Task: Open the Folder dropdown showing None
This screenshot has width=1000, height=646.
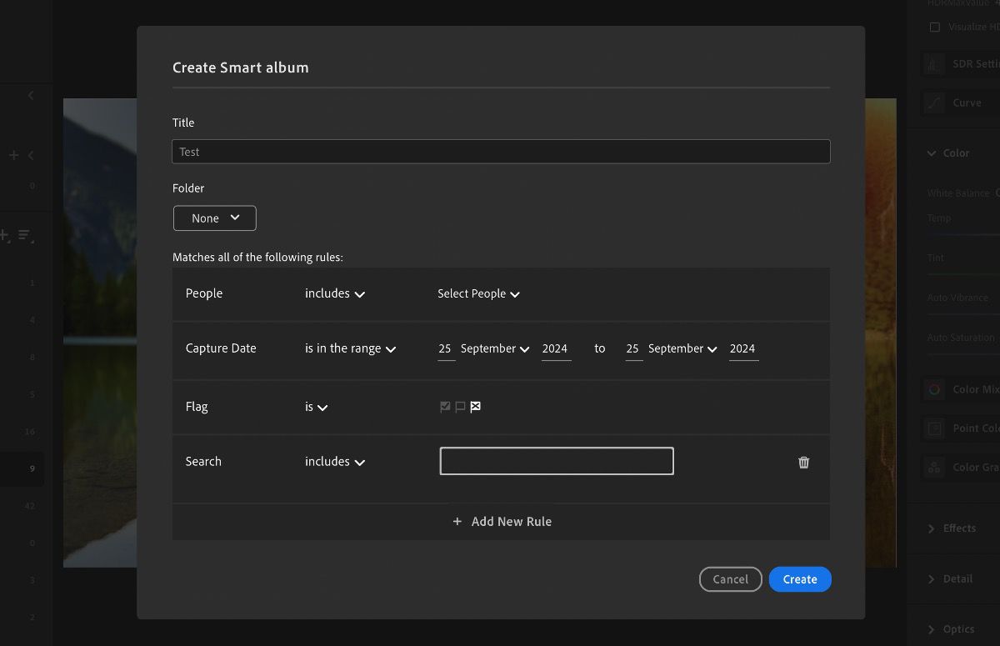Action: point(214,218)
